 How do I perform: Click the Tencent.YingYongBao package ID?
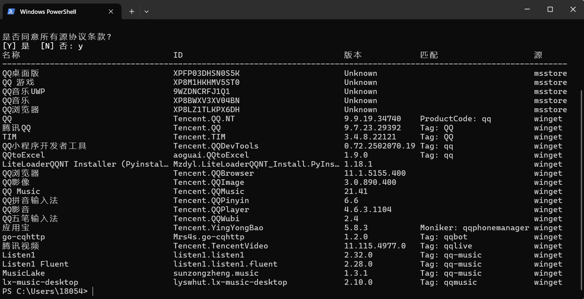click(x=218, y=228)
